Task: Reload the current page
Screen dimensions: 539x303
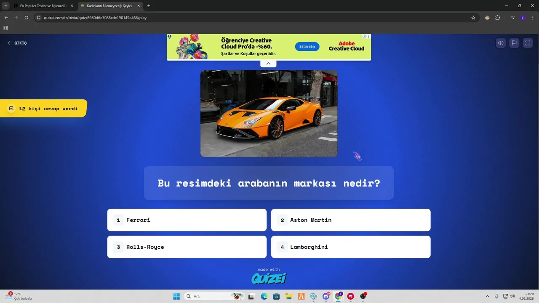Action: pyautogui.click(x=26, y=18)
